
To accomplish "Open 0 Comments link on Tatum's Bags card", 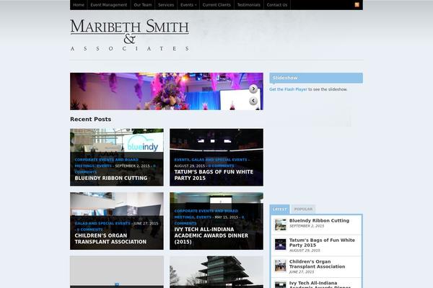I will [x=222, y=166].
